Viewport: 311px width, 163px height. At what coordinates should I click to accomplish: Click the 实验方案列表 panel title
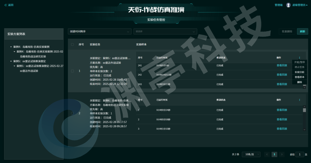(16, 34)
